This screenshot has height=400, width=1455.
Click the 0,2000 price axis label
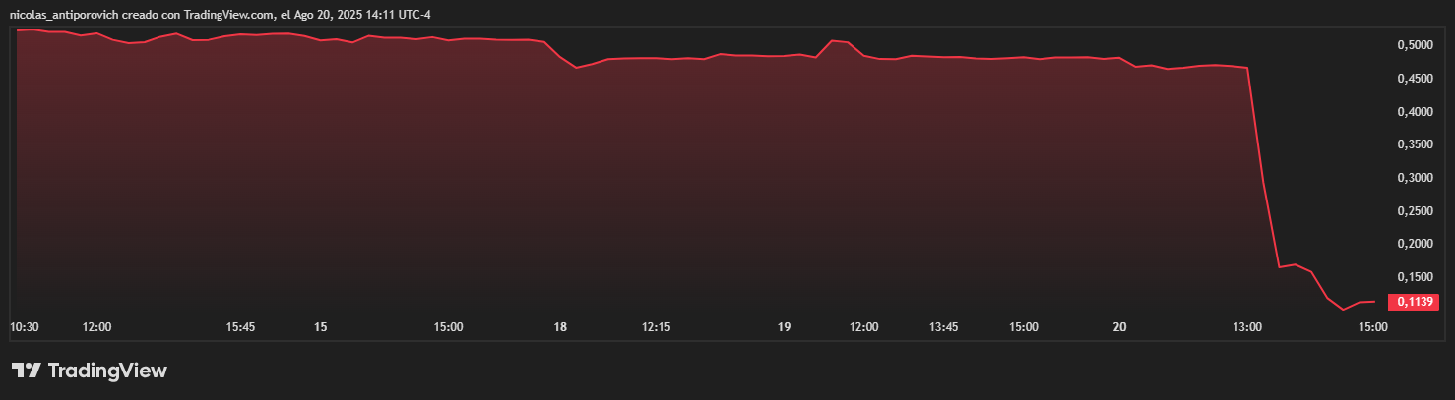[1416, 244]
